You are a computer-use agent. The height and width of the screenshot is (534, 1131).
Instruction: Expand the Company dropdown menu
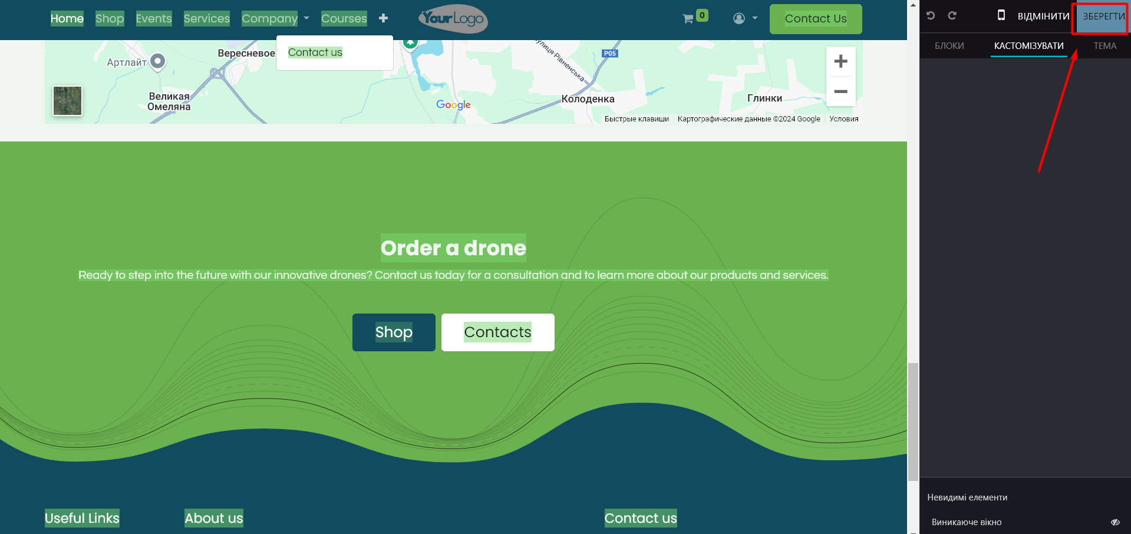pos(275,19)
